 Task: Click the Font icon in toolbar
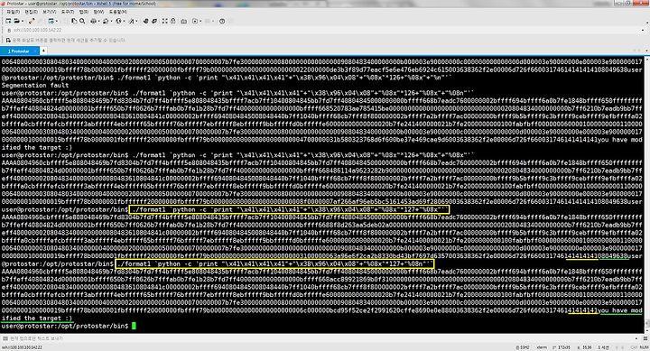point(132,21)
